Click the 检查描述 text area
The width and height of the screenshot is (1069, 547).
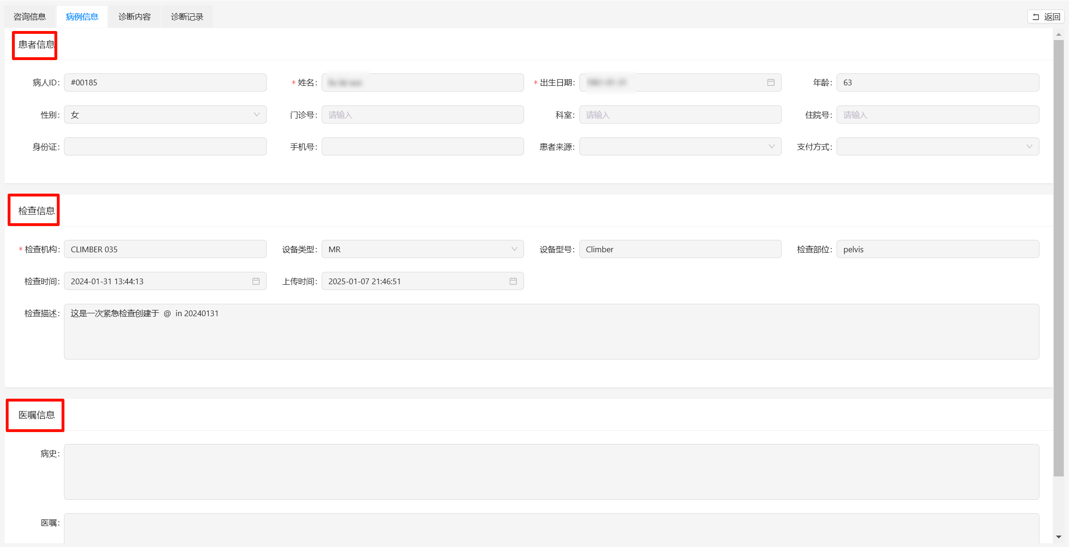click(551, 332)
